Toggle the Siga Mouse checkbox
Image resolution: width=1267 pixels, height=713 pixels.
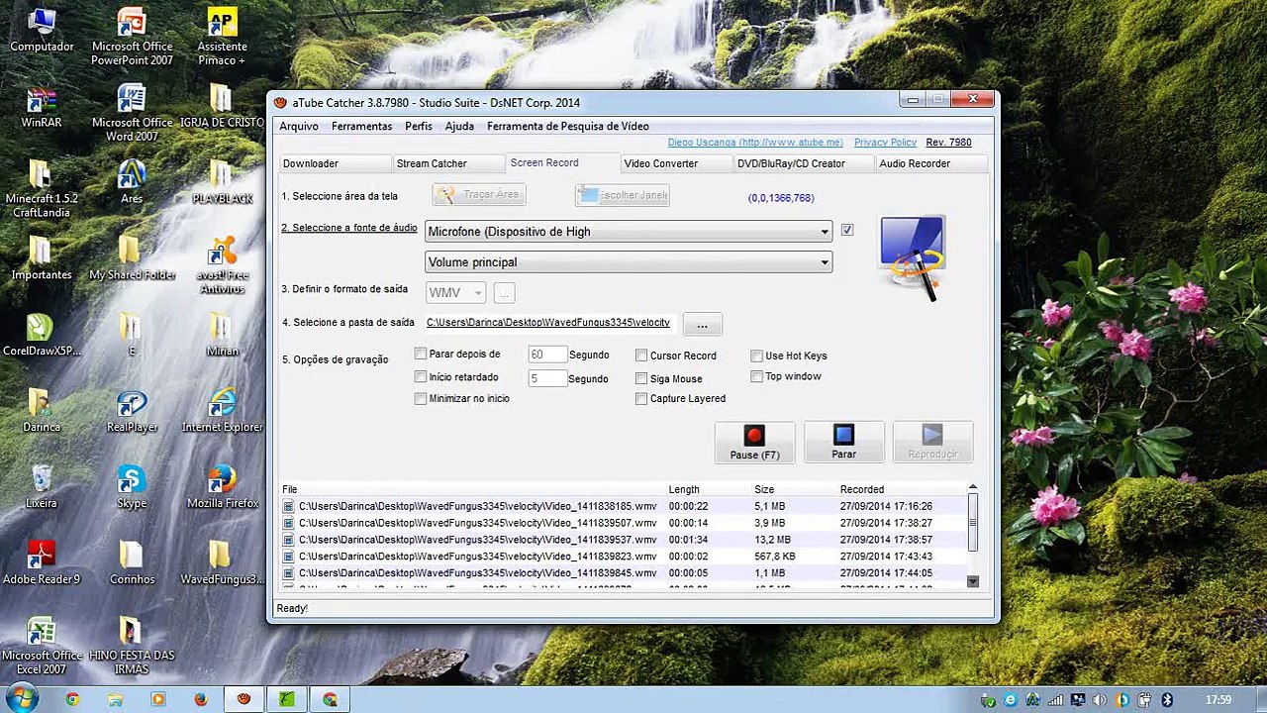(x=641, y=378)
